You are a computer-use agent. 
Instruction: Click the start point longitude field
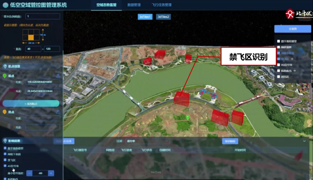(43, 82)
